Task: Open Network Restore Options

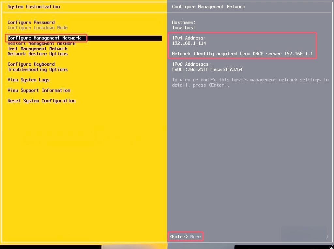Action: coord(38,54)
